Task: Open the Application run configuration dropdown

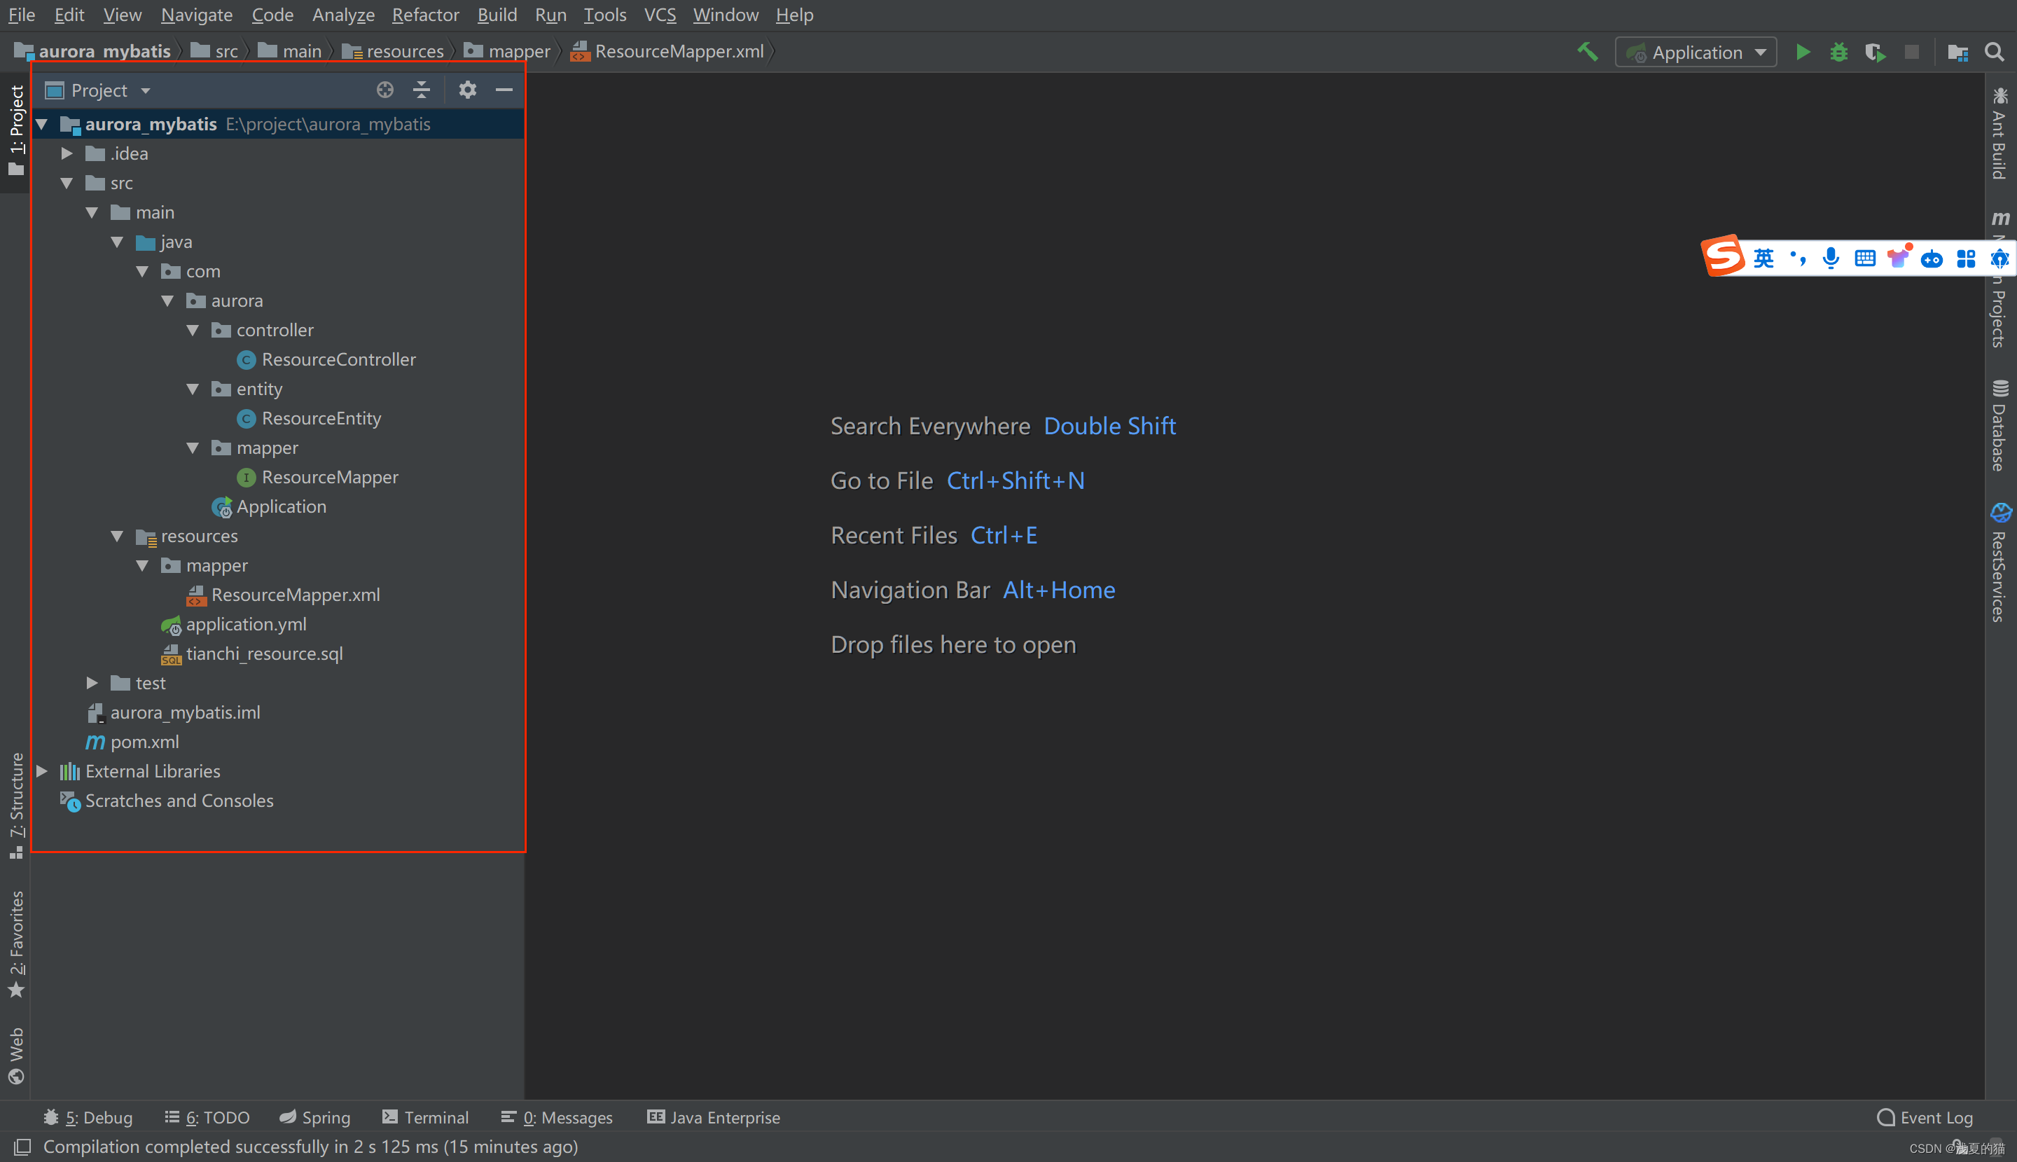Action: pyautogui.click(x=1697, y=51)
